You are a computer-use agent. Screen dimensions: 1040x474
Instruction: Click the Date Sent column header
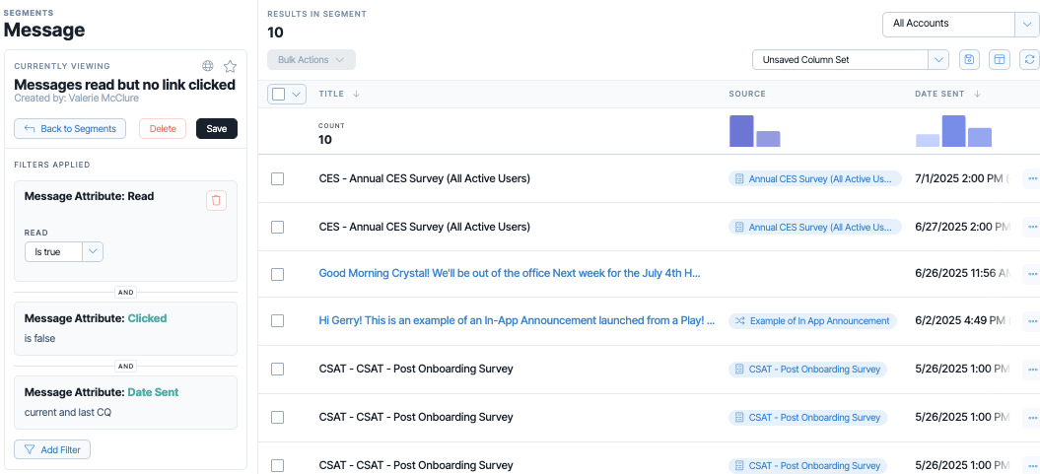(x=939, y=95)
